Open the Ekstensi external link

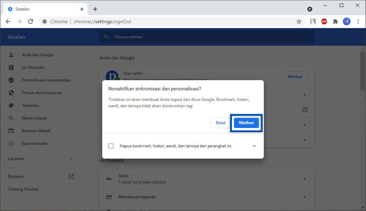(71, 177)
